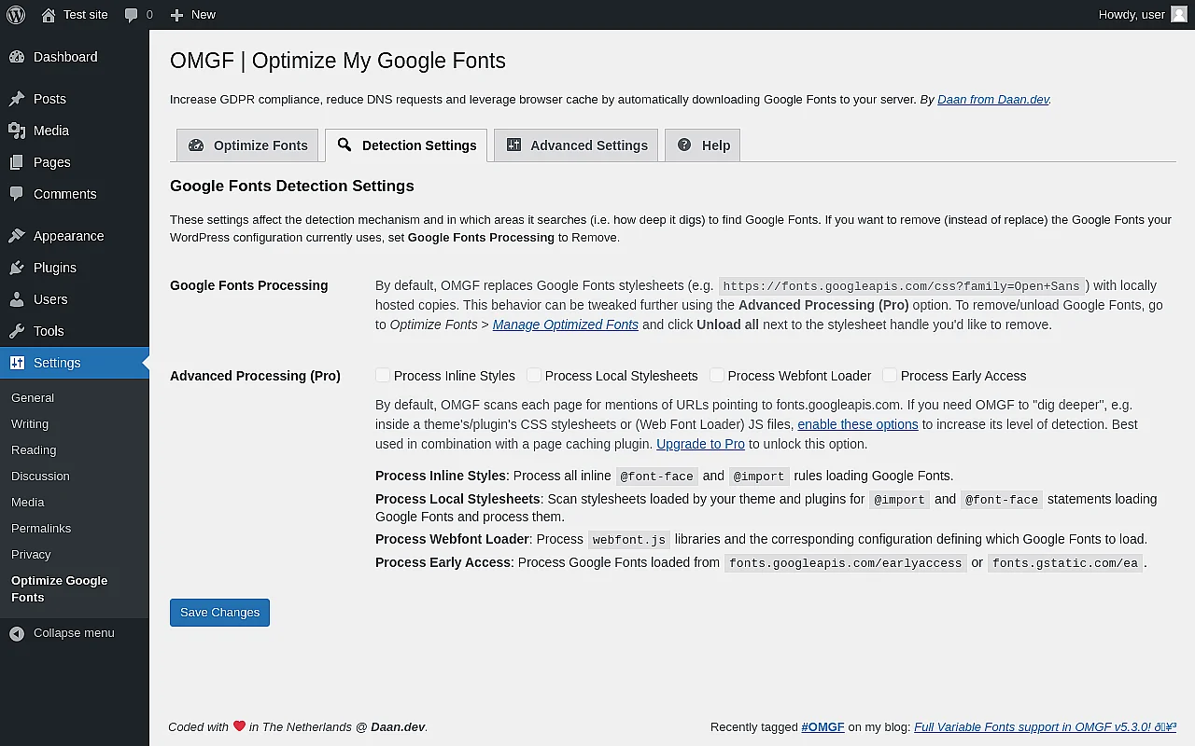The width and height of the screenshot is (1195, 746).
Task: Switch to the Optimize Fonts tab
Action: 247,145
